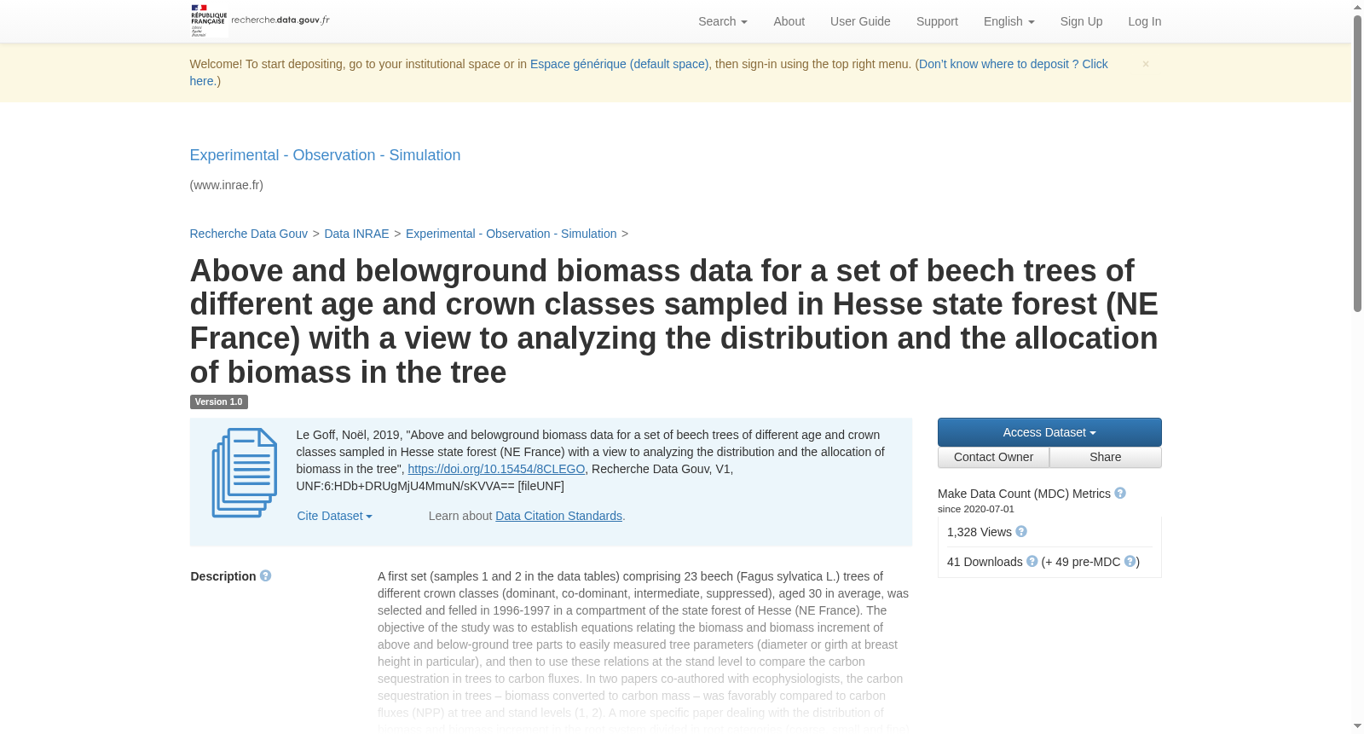The image size is (1364, 734).
Task: Click the help icon after 41 Downloads
Action: 1032,562
